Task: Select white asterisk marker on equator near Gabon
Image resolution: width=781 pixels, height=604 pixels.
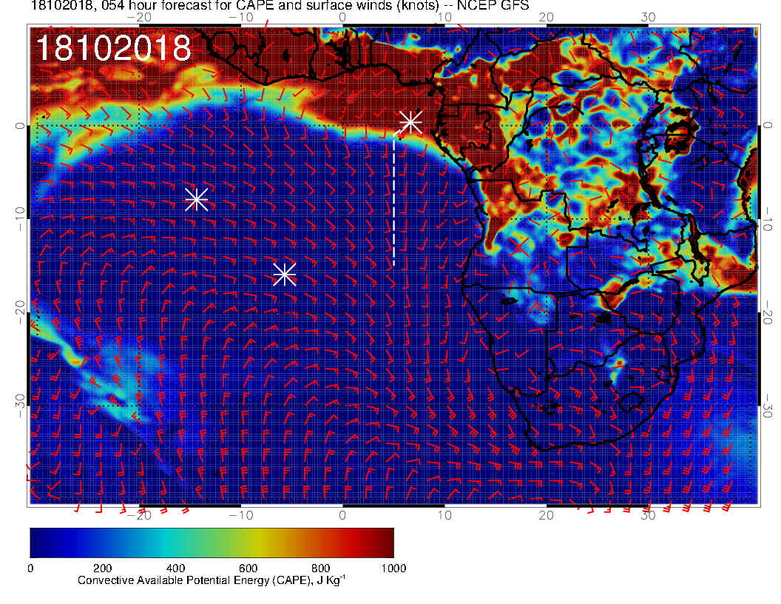Action: pos(410,121)
